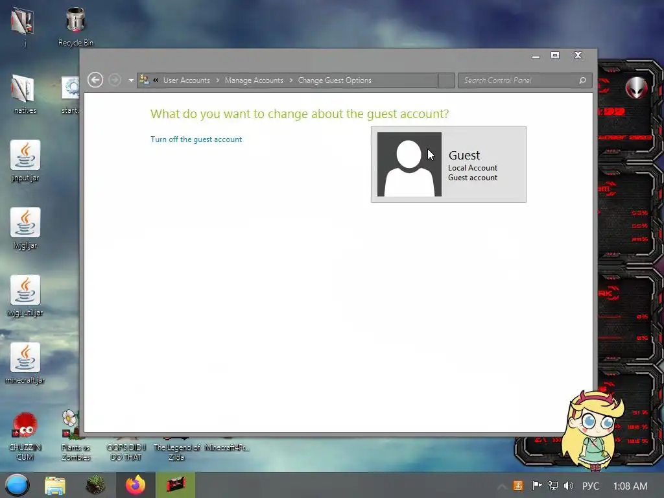Select OOPS DID I DO THAT shortcut
Image resolution: width=664 pixels, height=498 pixels.
(x=126, y=450)
